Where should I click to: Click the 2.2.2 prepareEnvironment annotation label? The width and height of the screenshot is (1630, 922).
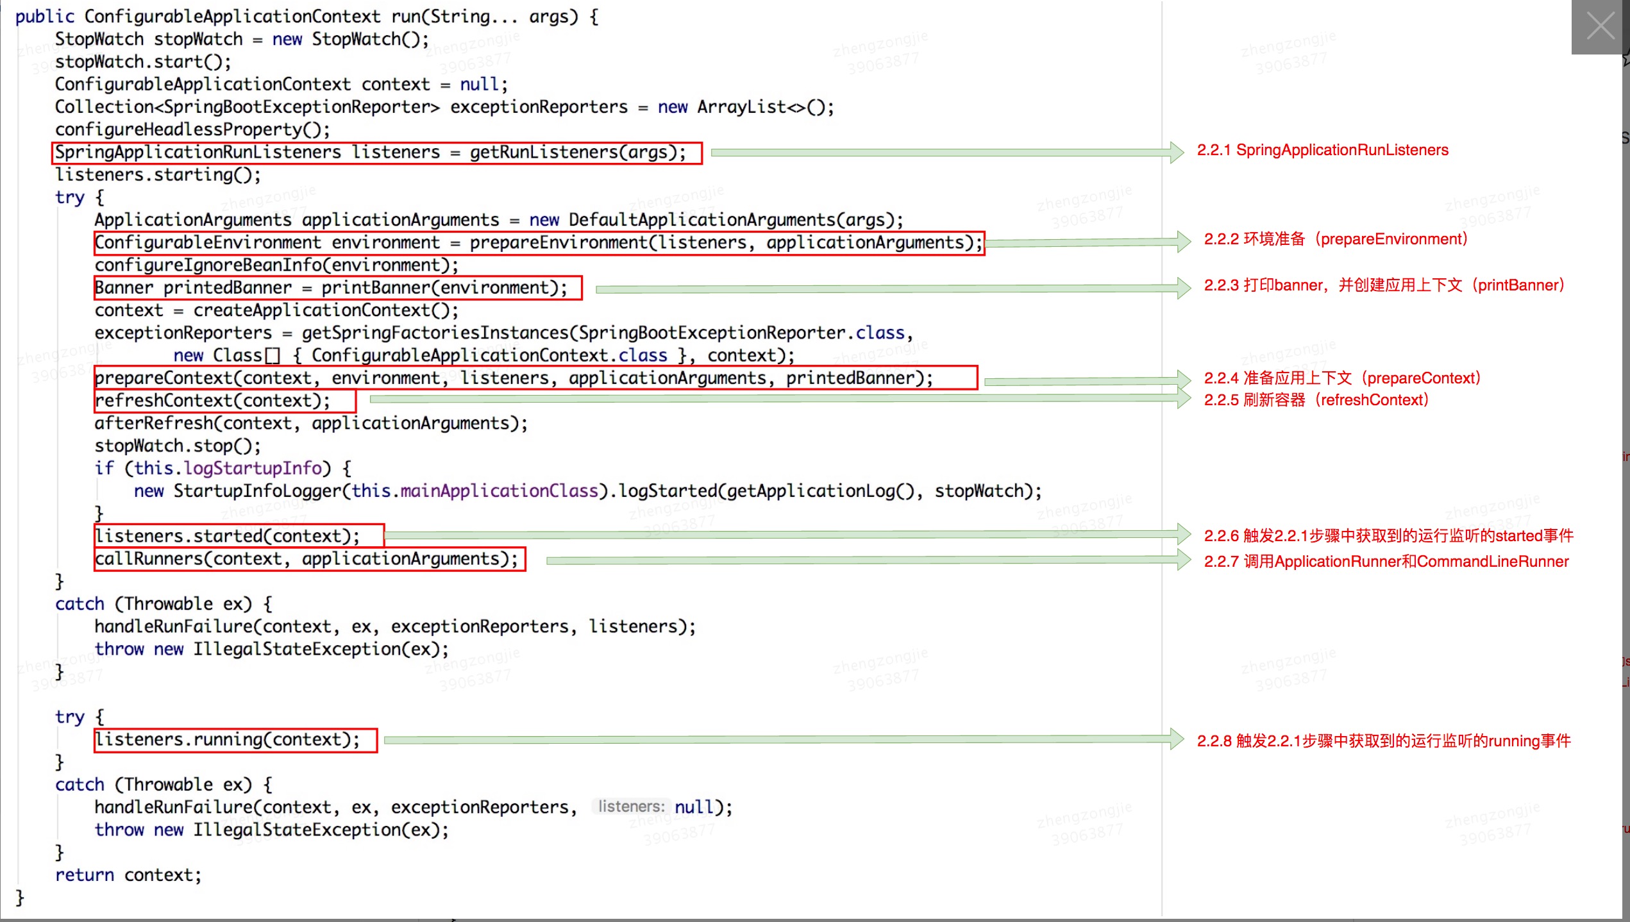[1335, 239]
